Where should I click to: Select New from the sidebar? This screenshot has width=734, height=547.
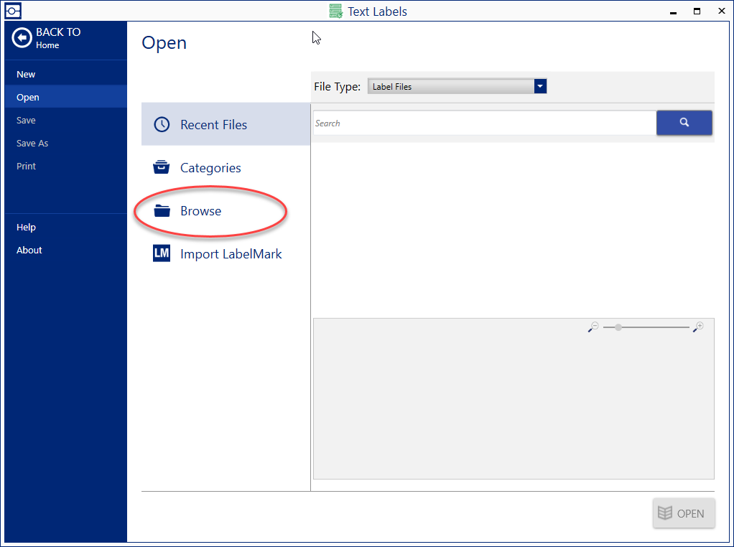(26, 74)
